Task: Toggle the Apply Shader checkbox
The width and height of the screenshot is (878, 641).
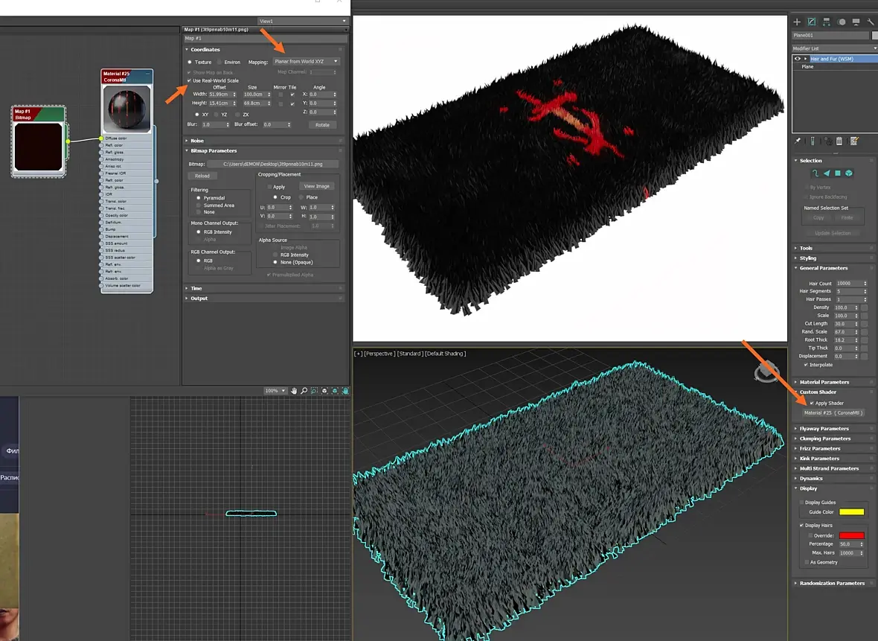Action: pos(812,404)
